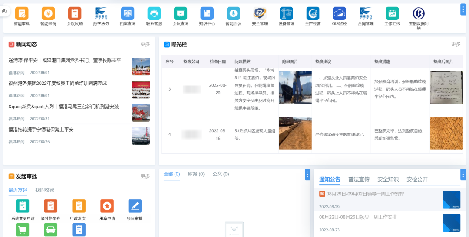The width and height of the screenshot is (469, 237).
Task: Click 更多 in the 发起审批 panel
Action: click(x=145, y=176)
